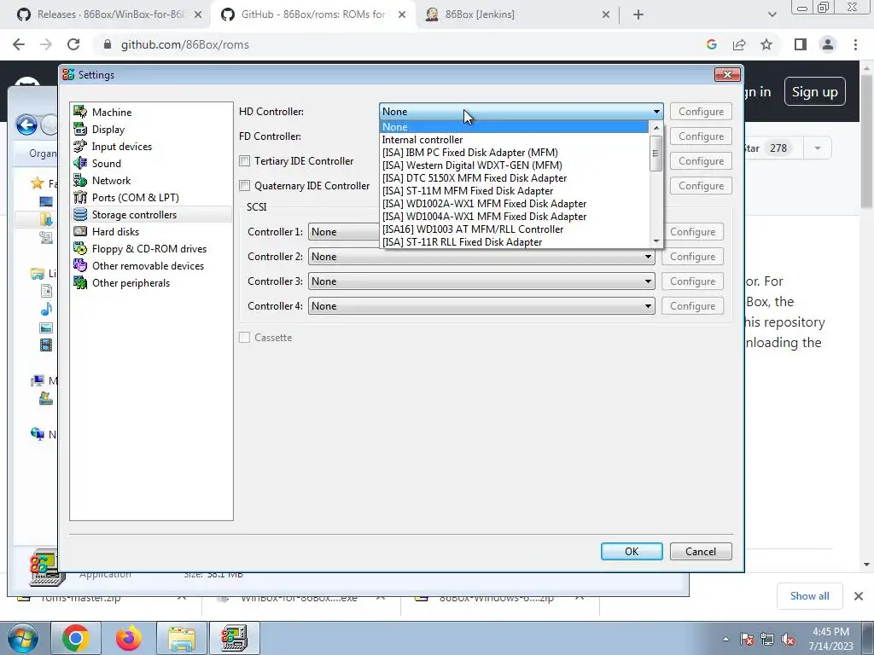
Task: Open the Chrome profile avatar
Action: pyautogui.click(x=828, y=44)
